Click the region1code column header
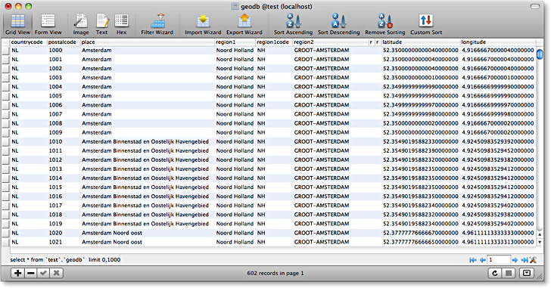This screenshot has width=551, height=288. click(274, 42)
